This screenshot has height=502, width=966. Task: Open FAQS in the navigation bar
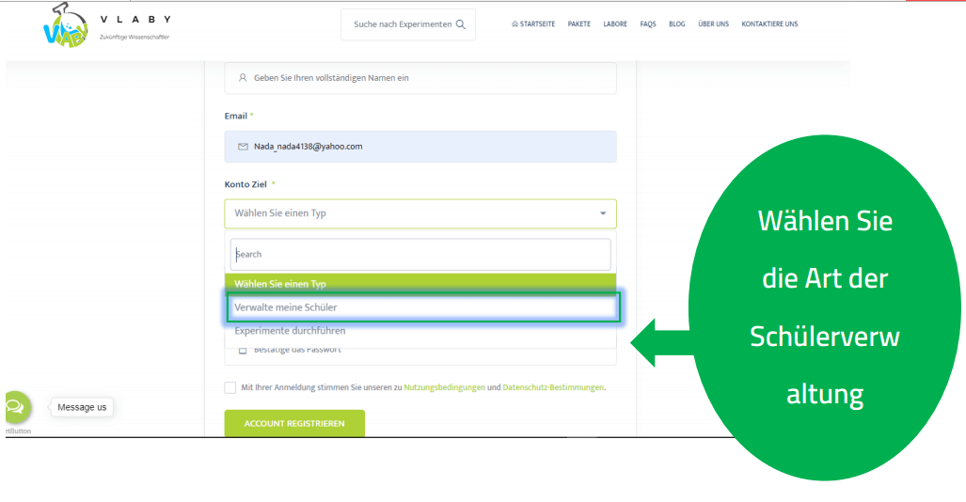648,24
